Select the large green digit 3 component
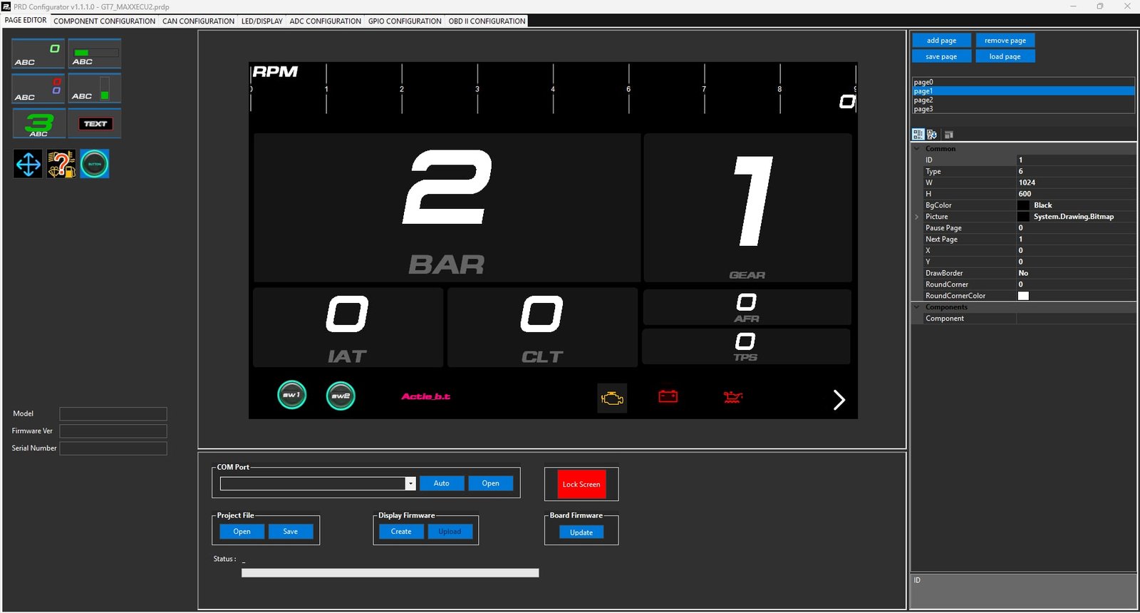Screen dimensions: 1140x613 tap(38, 124)
